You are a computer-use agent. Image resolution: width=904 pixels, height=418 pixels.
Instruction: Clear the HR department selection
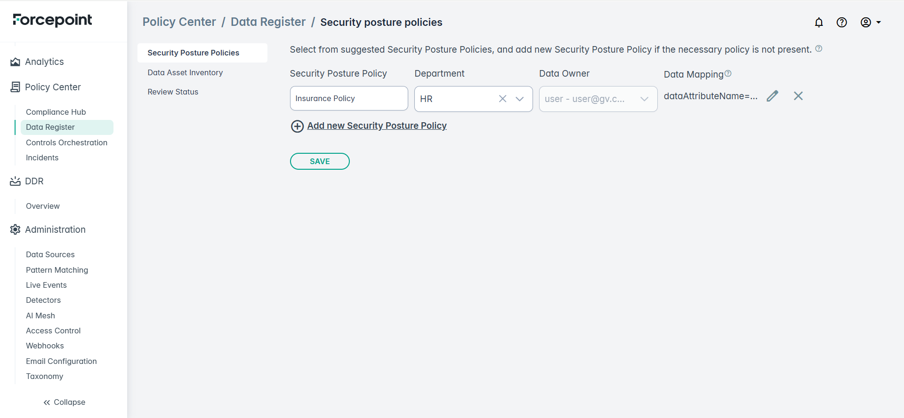pos(502,99)
